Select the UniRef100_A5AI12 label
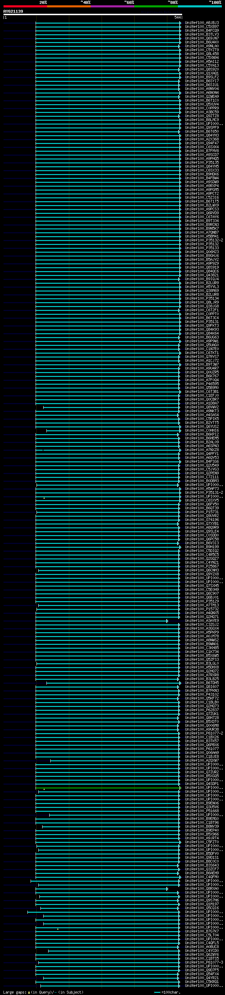The image size is (225, 995). pos(202,61)
